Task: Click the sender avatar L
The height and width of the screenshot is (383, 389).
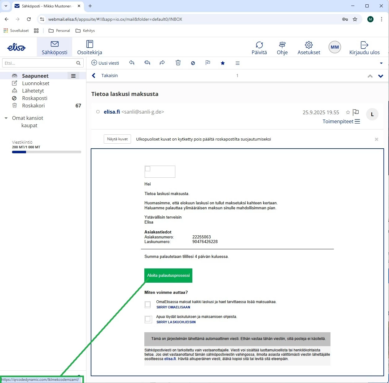Action: tap(372, 114)
